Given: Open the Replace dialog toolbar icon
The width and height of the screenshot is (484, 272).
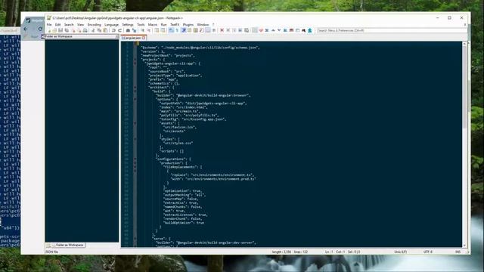Looking at the screenshot, I should [x=135, y=30].
